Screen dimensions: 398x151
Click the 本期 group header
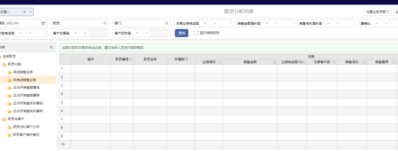click(311, 56)
